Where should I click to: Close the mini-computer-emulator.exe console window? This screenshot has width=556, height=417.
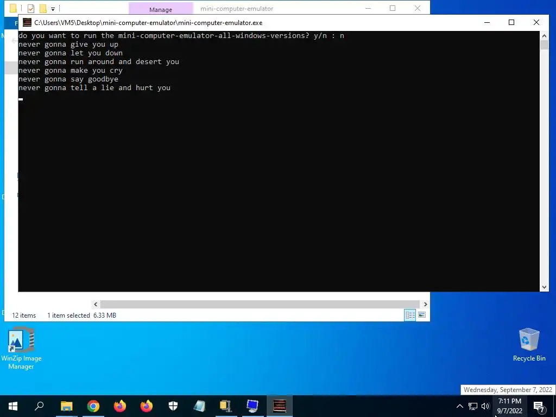[x=536, y=22]
